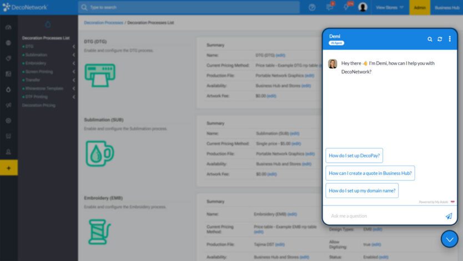The image size is (463, 261).
Task: Open the image gallery sidebar icon
Action: point(8,74)
